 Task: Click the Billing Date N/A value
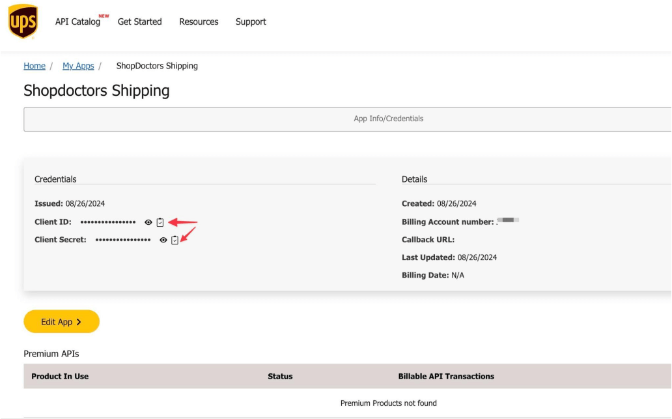tap(458, 276)
